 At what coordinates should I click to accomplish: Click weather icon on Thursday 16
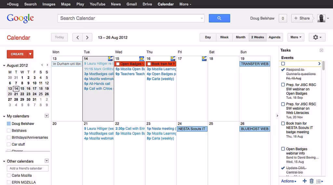173,59
